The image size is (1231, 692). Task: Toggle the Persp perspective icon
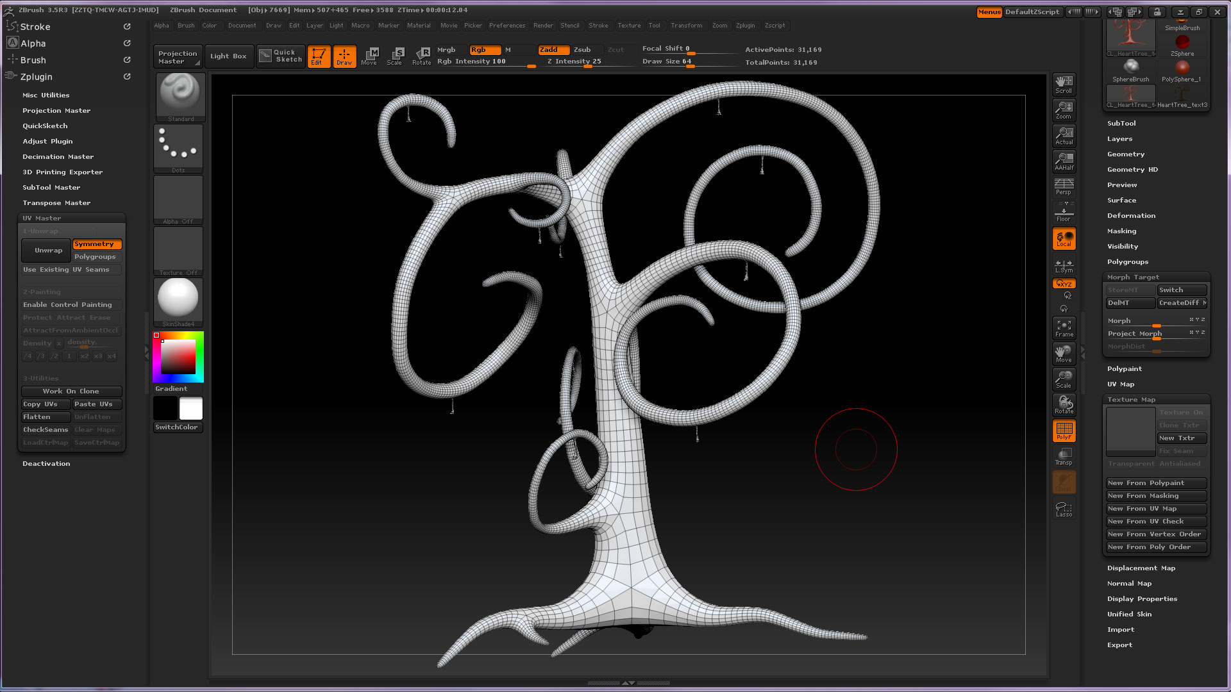pyautogui.click(x=1064, y=186)
